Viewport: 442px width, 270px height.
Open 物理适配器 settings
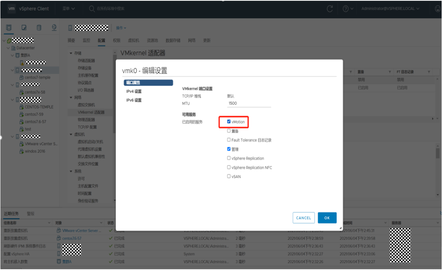coord(86,120)
